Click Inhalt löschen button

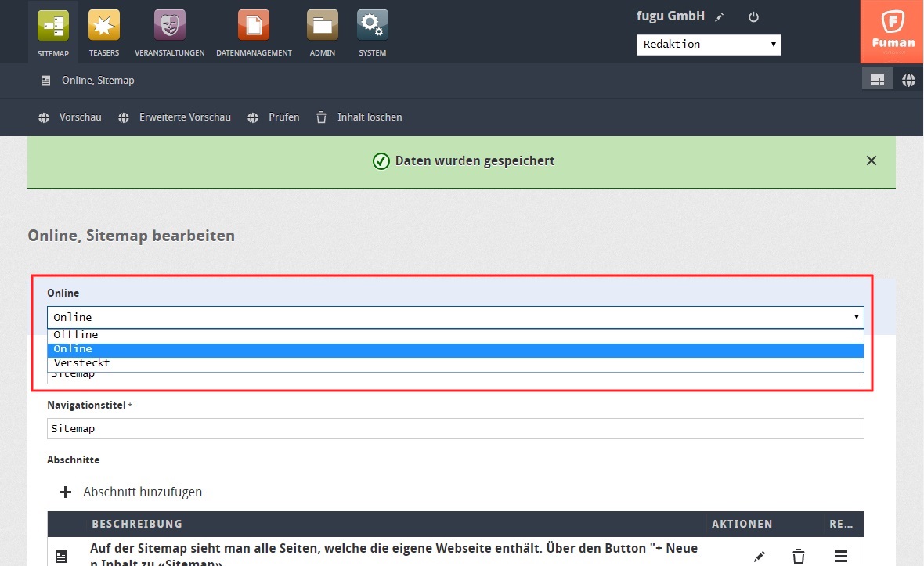pyautogui.click(x=359, y=117)
